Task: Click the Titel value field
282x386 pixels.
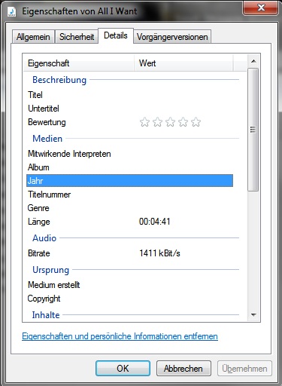Action: 186,95
